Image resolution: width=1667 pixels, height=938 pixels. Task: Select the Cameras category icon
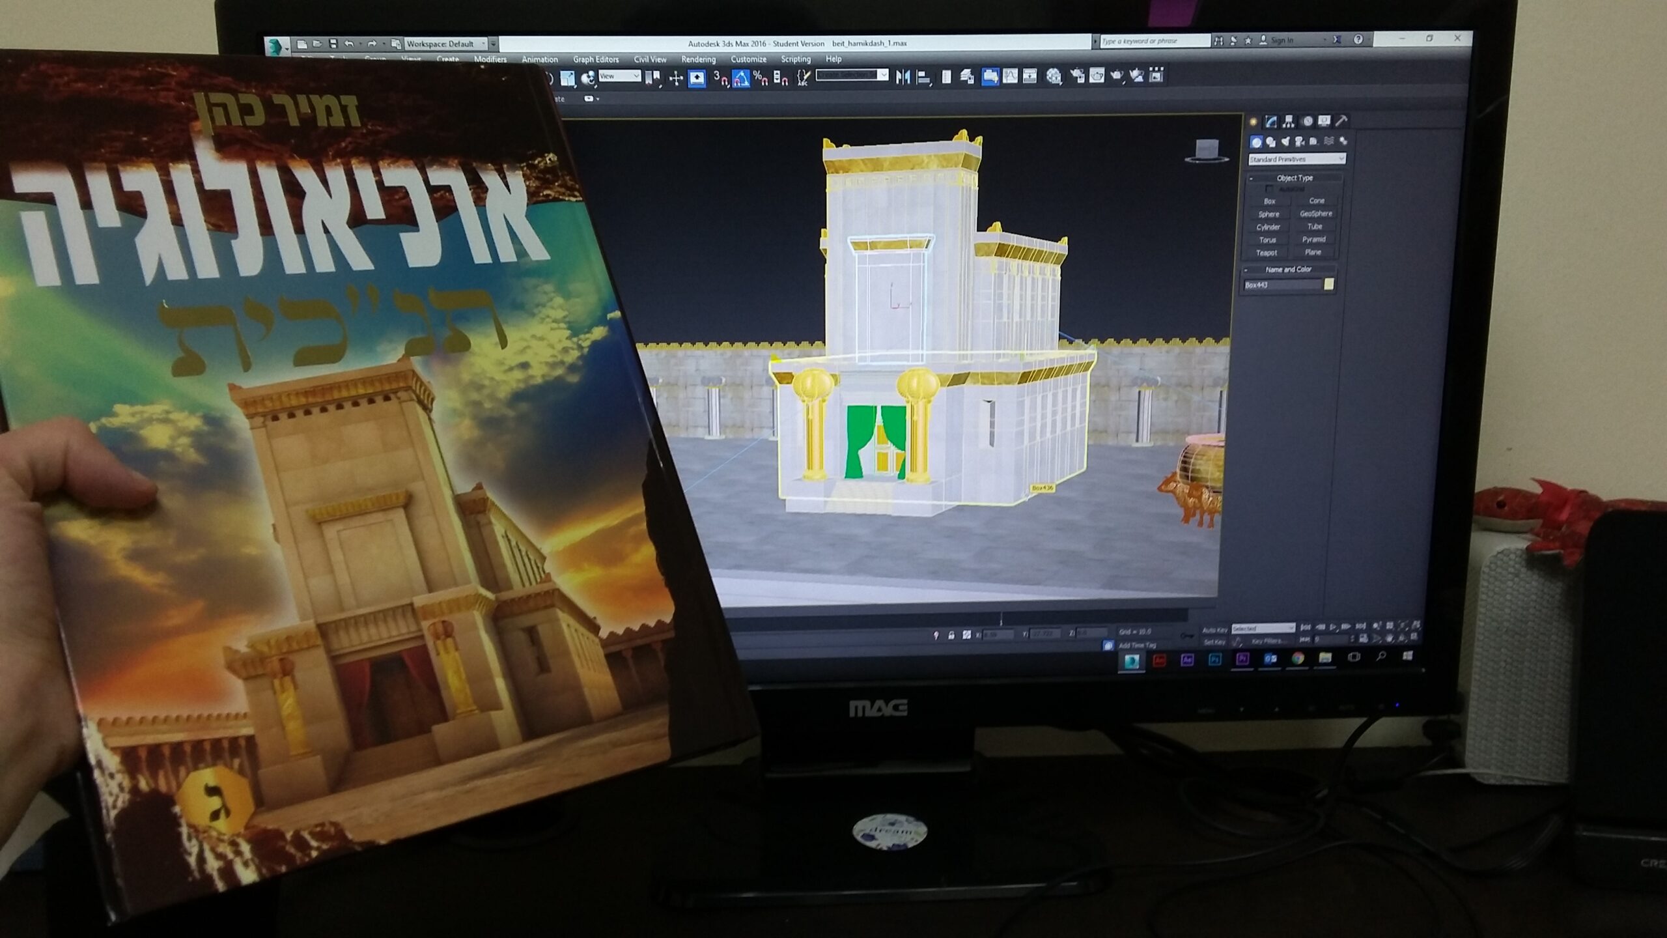tap(1300, 141)
